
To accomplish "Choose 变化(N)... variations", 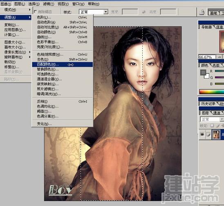I will click(63, 124).
